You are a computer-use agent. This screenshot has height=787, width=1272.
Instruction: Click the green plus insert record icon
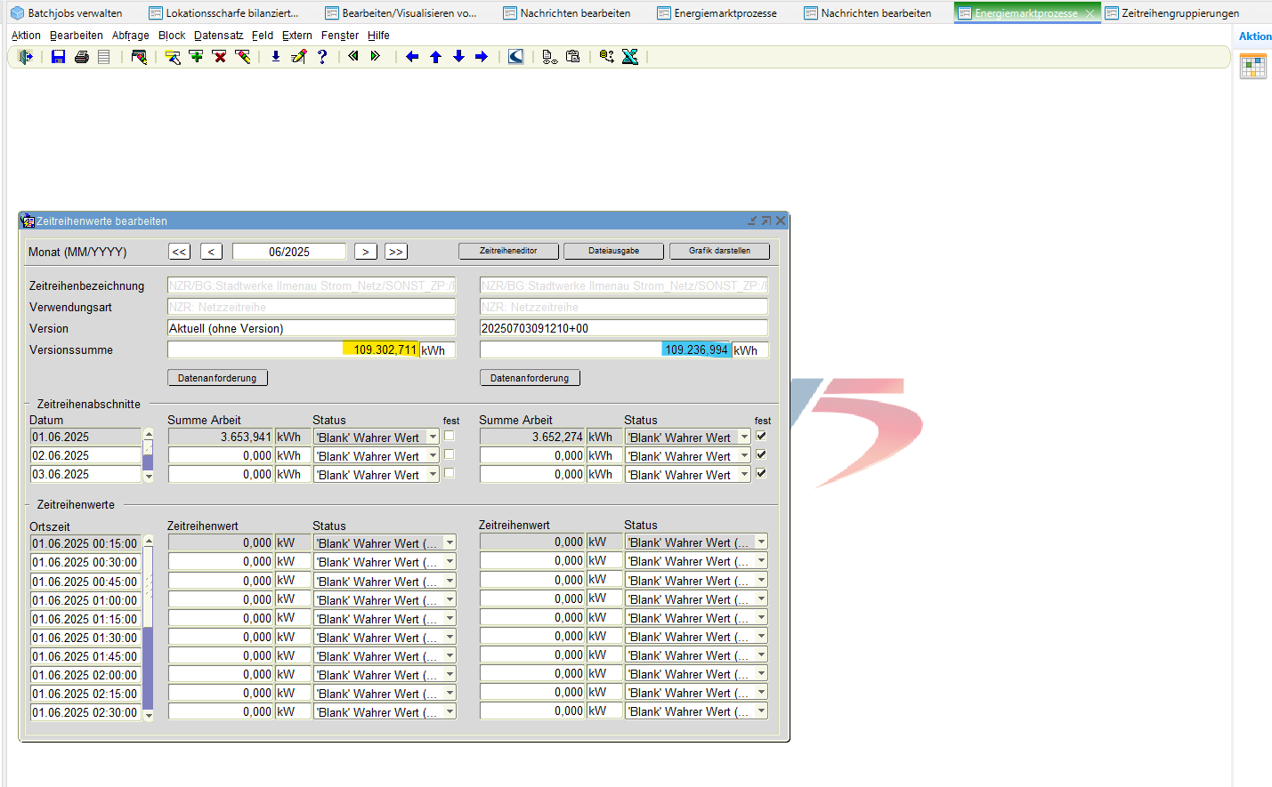click(x=197, y=57)
